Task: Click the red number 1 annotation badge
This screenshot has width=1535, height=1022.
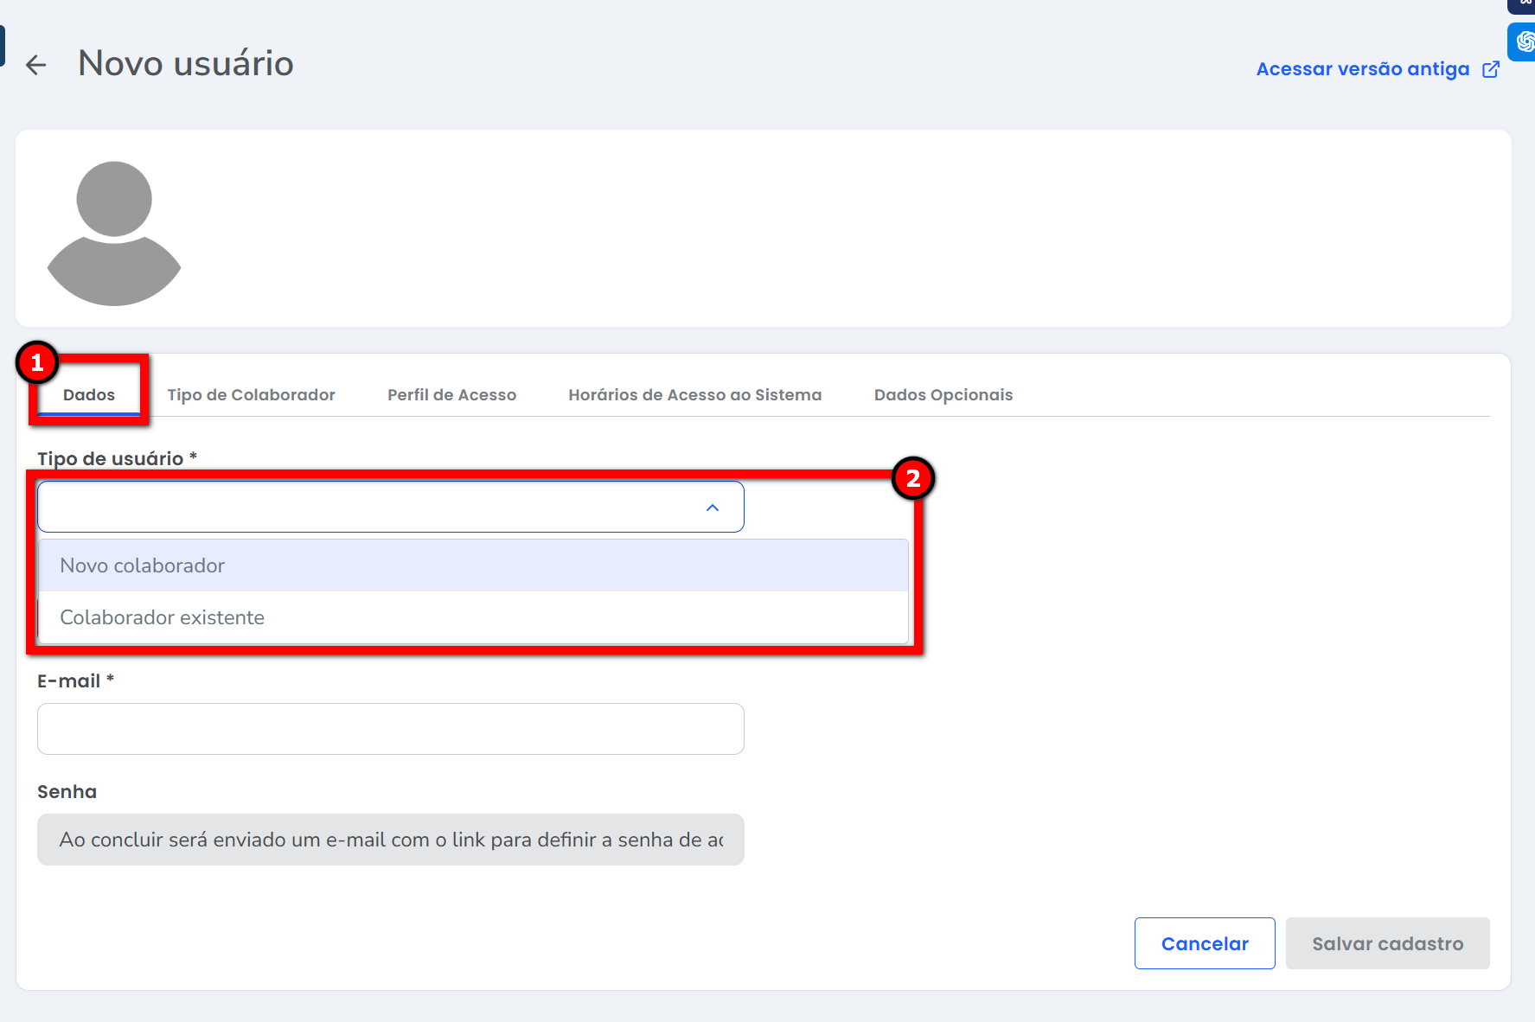Action: 37,362
